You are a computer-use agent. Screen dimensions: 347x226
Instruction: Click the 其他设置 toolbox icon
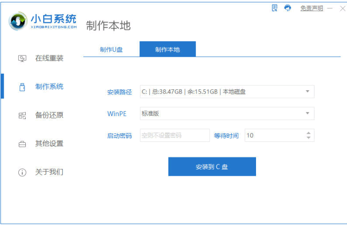coord(22,144)
